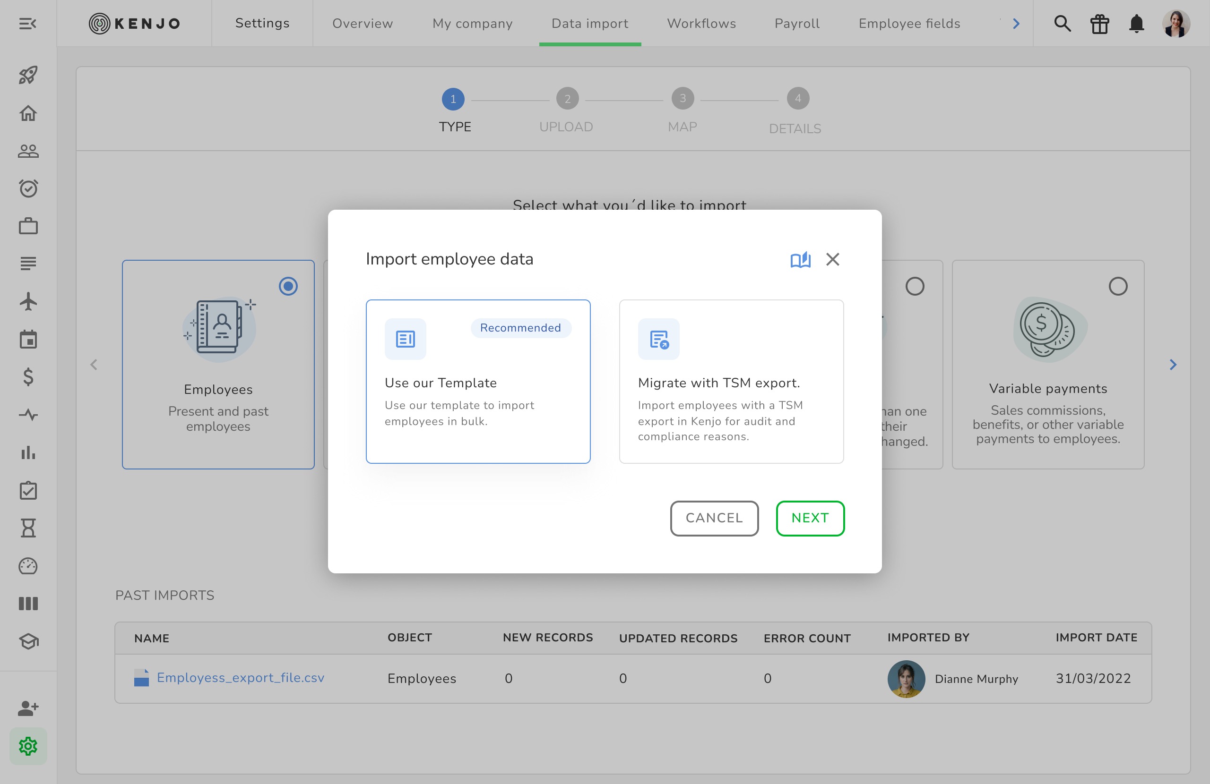The height and width of the screenshot is (784, 1210).
Task: Click the NEXT button
Action: 809,518
